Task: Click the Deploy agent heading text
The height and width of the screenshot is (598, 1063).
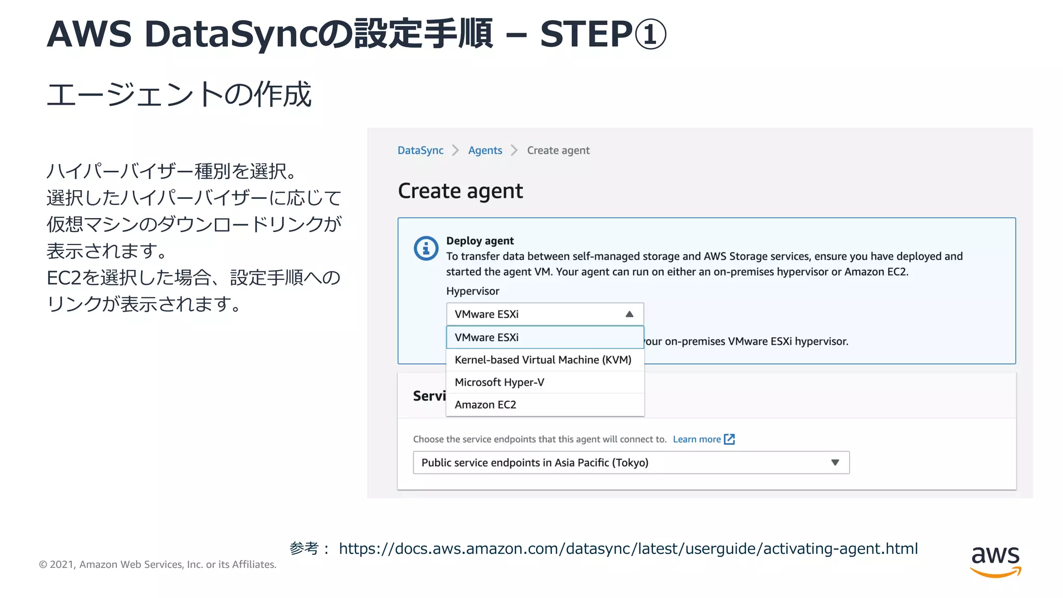Action: point(480,241)
